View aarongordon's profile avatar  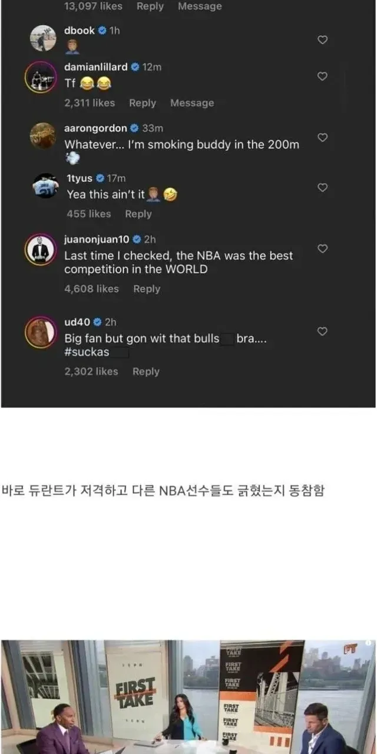pos(43,137)
